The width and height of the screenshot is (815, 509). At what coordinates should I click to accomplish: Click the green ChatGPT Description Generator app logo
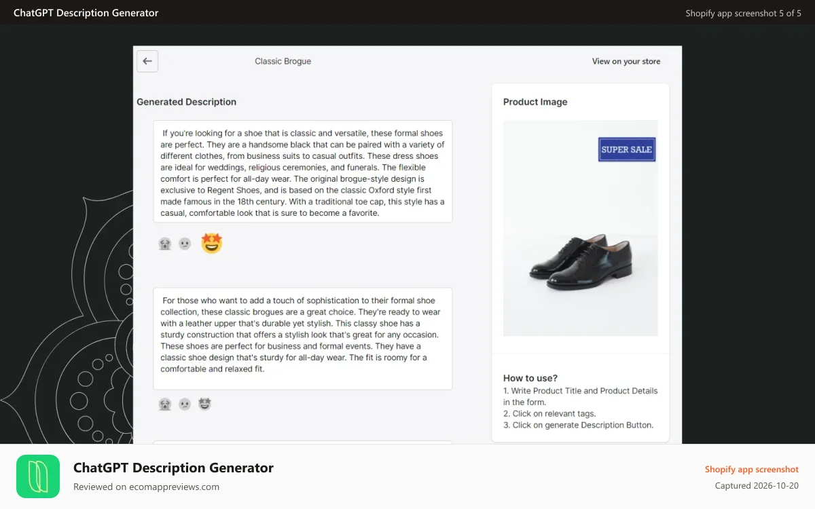pyautogui.click(x=38, y=476)
